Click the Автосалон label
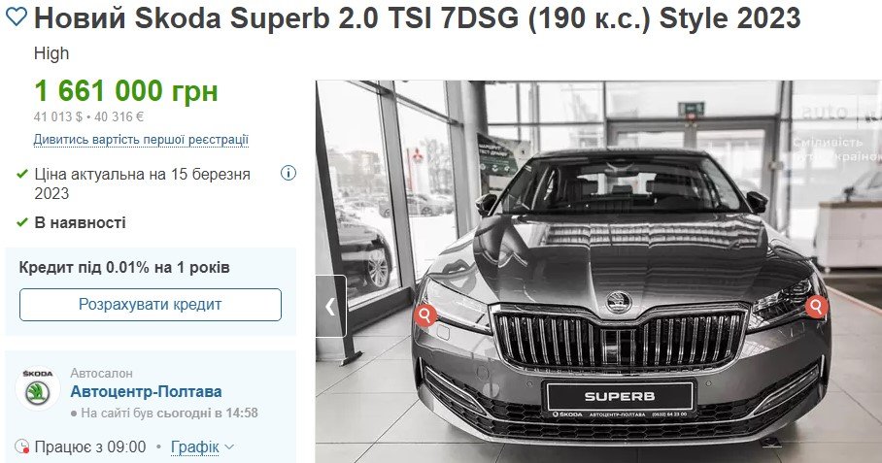Image resolution: width=882 pixels, height=463 pixels. tap(101, 373)
